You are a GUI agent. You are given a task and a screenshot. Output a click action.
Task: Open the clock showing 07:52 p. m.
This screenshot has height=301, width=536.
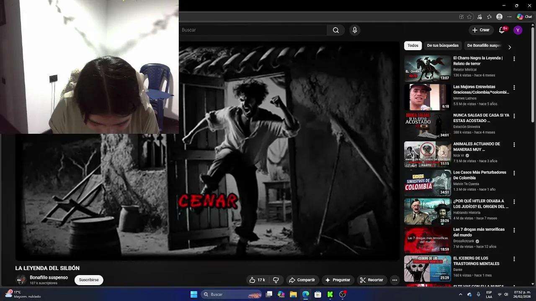[x=522, y=294]
